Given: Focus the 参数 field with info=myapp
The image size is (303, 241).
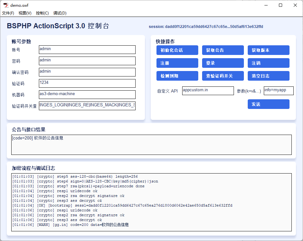Looking at the screenshot, I should pos(279,91).
